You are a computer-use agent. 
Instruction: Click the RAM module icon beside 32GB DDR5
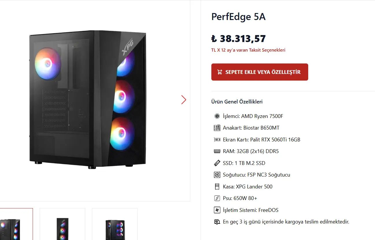coord(217,151)
